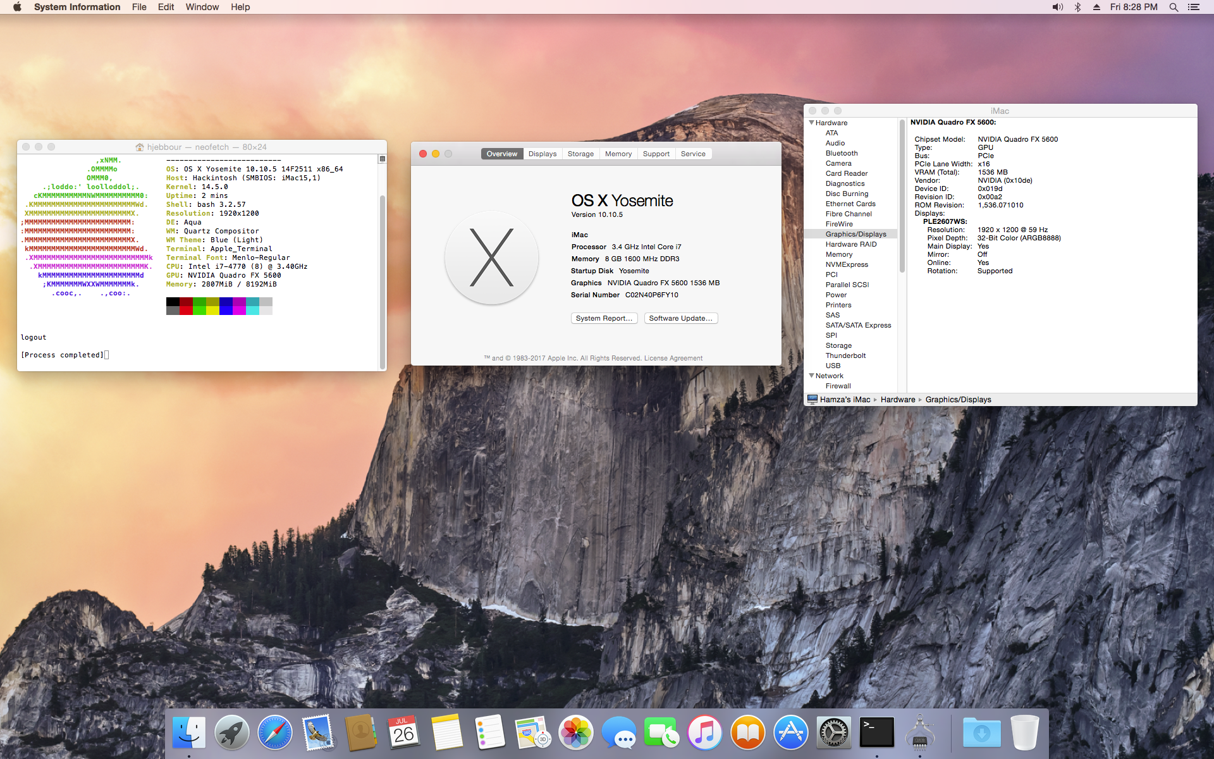The width and height of the screenshot is (1214, 759).
Task: Open Spotlight search magnifier
Action: click(x=1174, y=7)
